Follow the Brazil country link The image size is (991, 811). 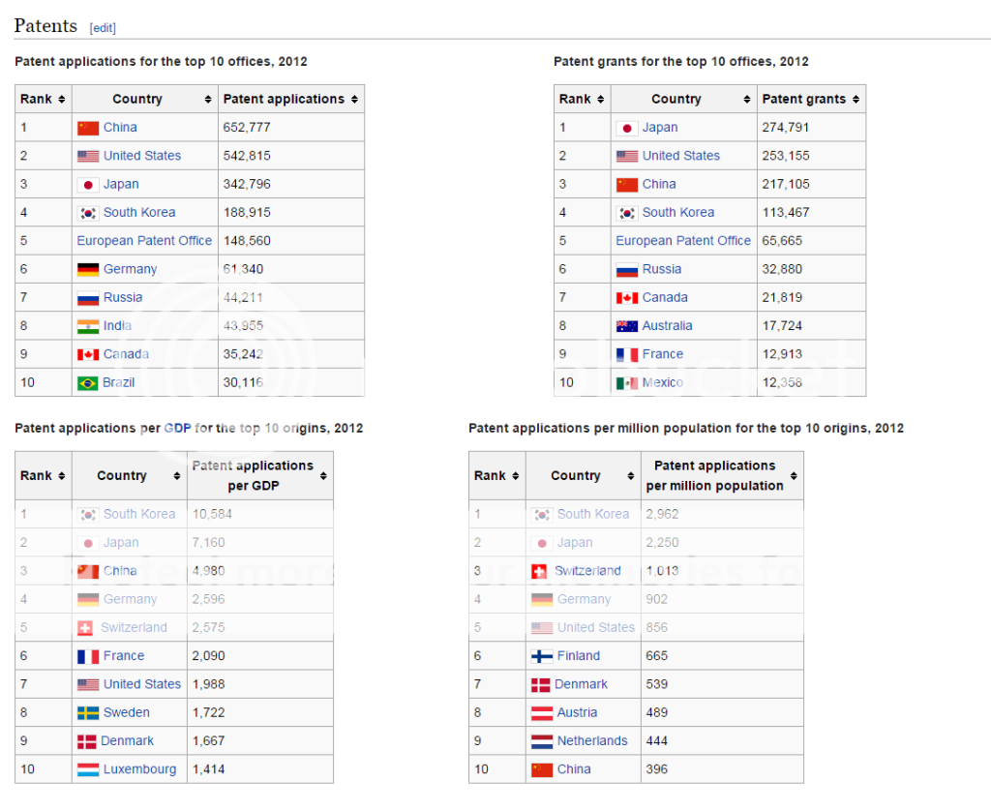(119, 383)
